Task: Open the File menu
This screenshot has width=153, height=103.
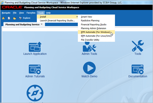Action: click(x=15, y=13)
